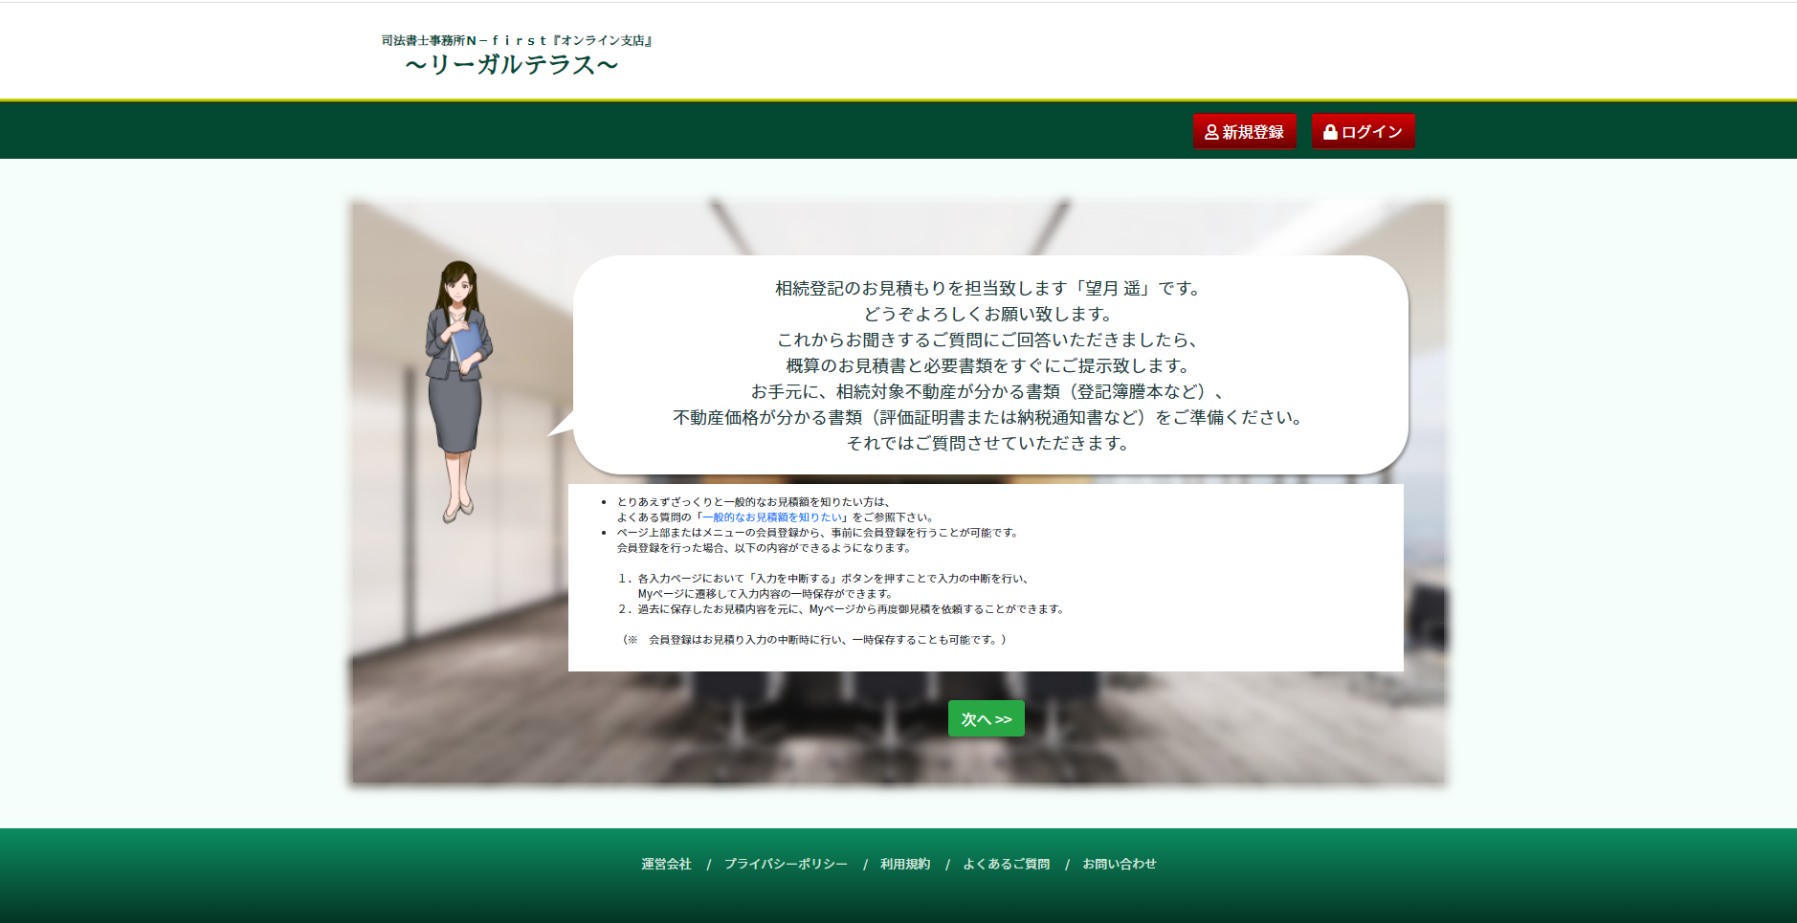1797x923 pixels.
Task: Open the ログイン login page
Action: coord(1364,131)
